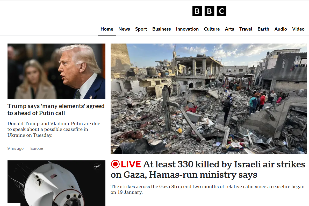Open the Gaza air strikes live headline
The image size is (309, 206).
[208, 169]
